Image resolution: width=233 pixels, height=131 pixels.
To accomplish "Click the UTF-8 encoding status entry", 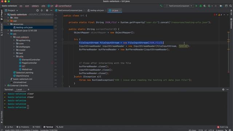I will (x=211, y=130).
